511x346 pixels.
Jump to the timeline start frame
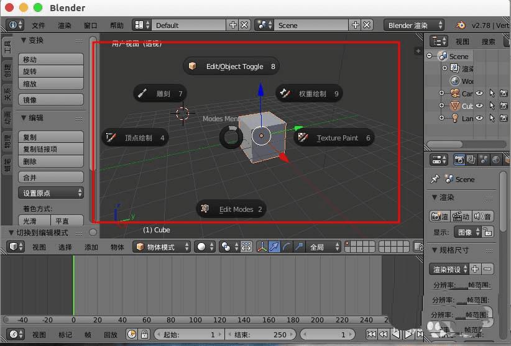372,335
